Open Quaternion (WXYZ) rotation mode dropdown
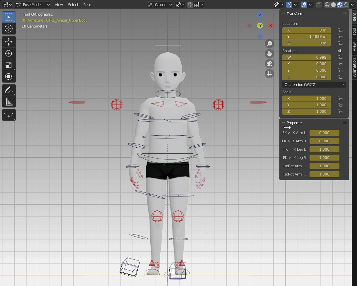The image size is (357, 286). click(314, 85)
